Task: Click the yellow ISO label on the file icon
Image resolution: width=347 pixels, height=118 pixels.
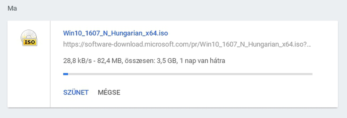Action: [x=30, y=42]
